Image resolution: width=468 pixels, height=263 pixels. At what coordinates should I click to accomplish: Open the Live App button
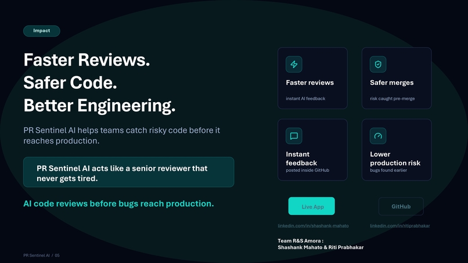click(x=312, y=206)
